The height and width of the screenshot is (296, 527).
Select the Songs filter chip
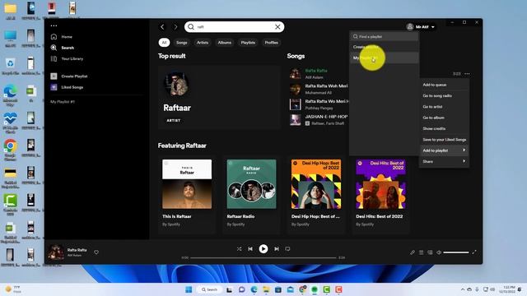[181, 43]
